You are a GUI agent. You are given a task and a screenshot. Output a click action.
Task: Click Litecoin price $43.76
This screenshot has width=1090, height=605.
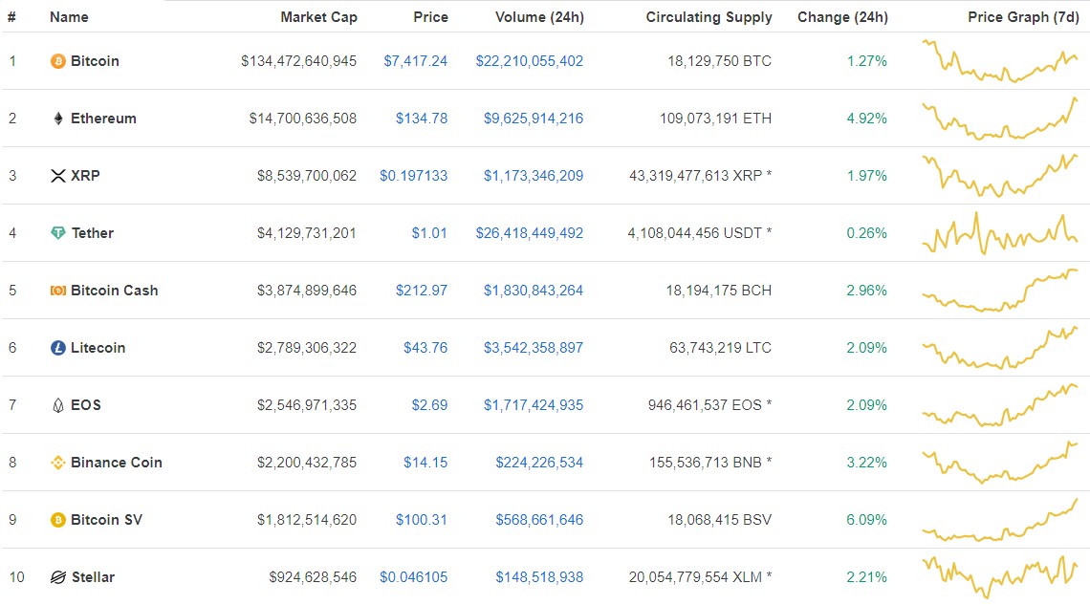(x=425, y=348)
